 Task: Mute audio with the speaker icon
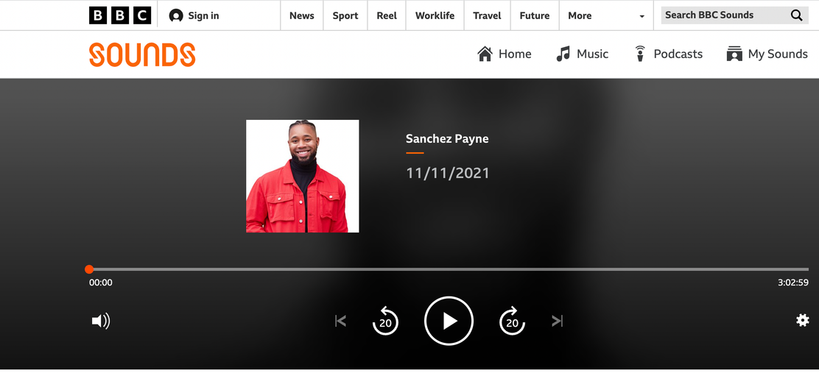point(101,321)
